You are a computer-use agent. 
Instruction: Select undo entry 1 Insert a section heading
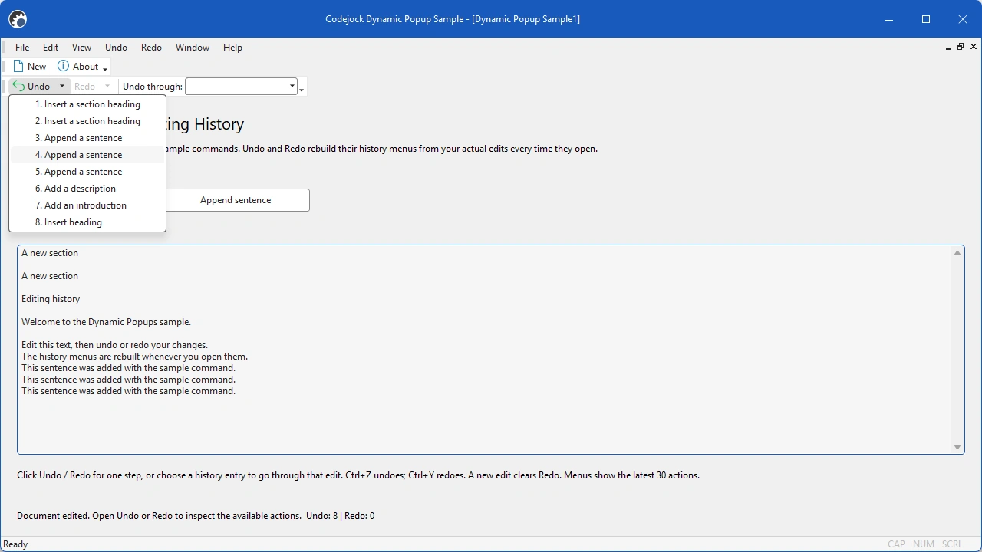coord(87,104)
